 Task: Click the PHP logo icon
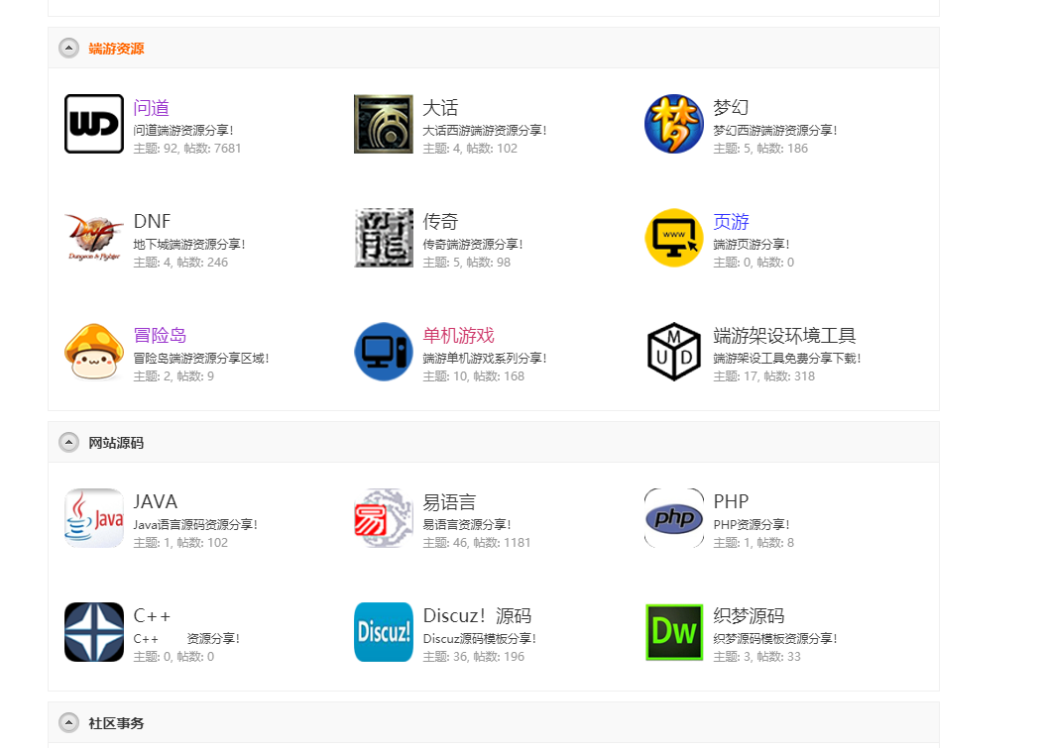[674, 518]
